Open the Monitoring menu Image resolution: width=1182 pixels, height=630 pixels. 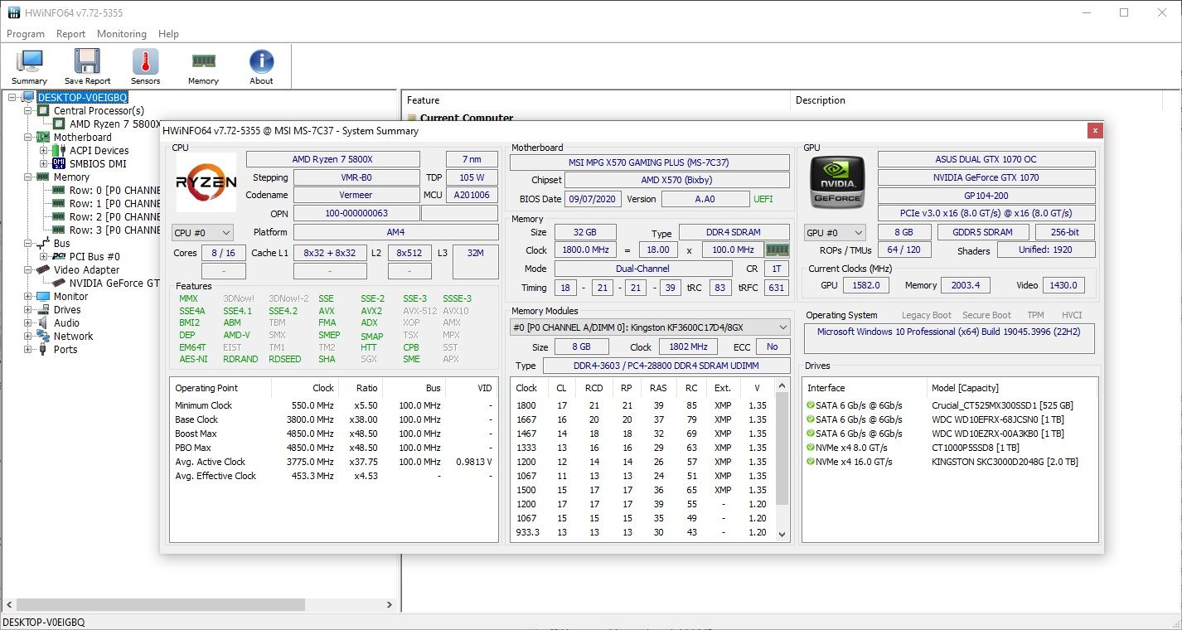121,34
